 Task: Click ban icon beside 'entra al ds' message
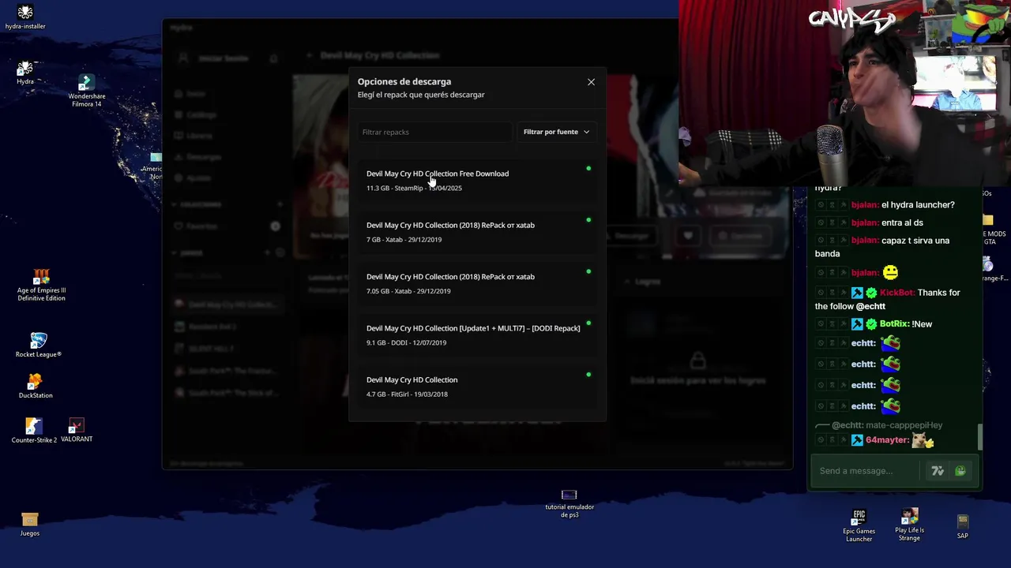coord(821,223)
